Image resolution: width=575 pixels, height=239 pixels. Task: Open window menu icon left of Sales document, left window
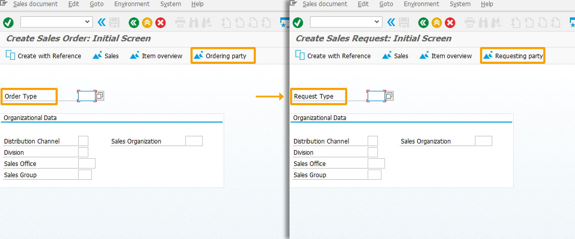4,3
